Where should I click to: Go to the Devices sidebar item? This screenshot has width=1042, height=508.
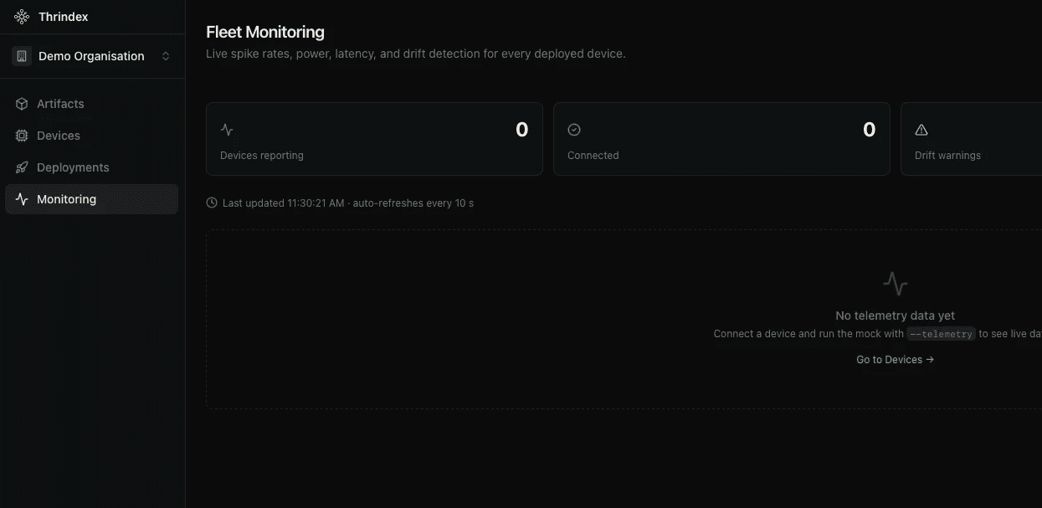click(x=92, y=136)
